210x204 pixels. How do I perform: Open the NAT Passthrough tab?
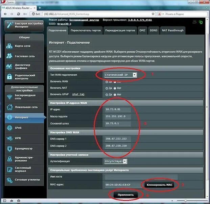(x=173, y=30)
